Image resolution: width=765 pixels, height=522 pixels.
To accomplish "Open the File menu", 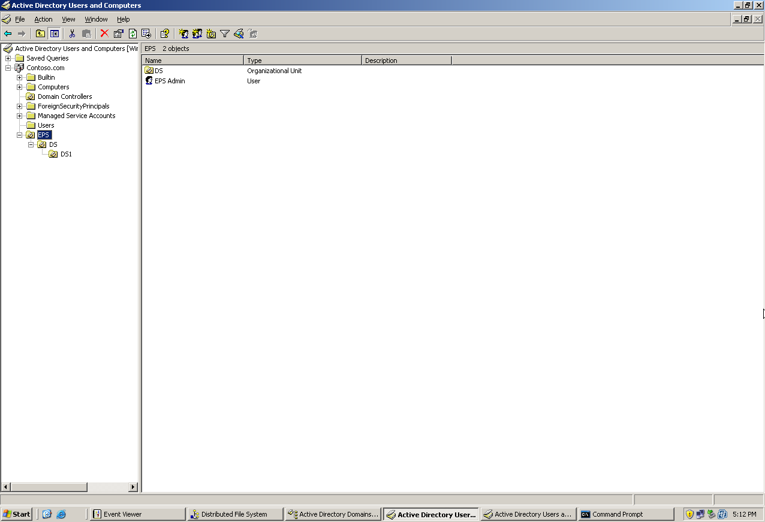I will (20, 19).
